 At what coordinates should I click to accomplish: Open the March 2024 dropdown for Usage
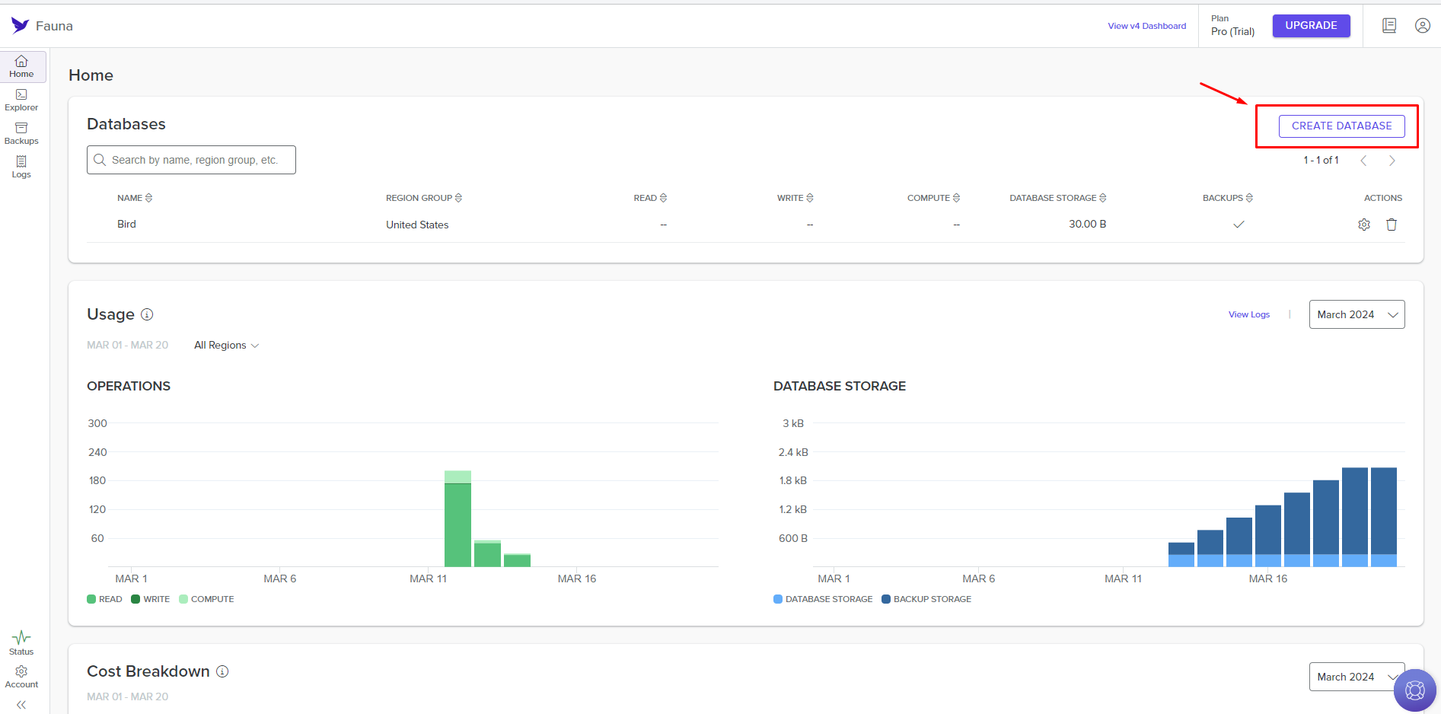coord(1357,314)
